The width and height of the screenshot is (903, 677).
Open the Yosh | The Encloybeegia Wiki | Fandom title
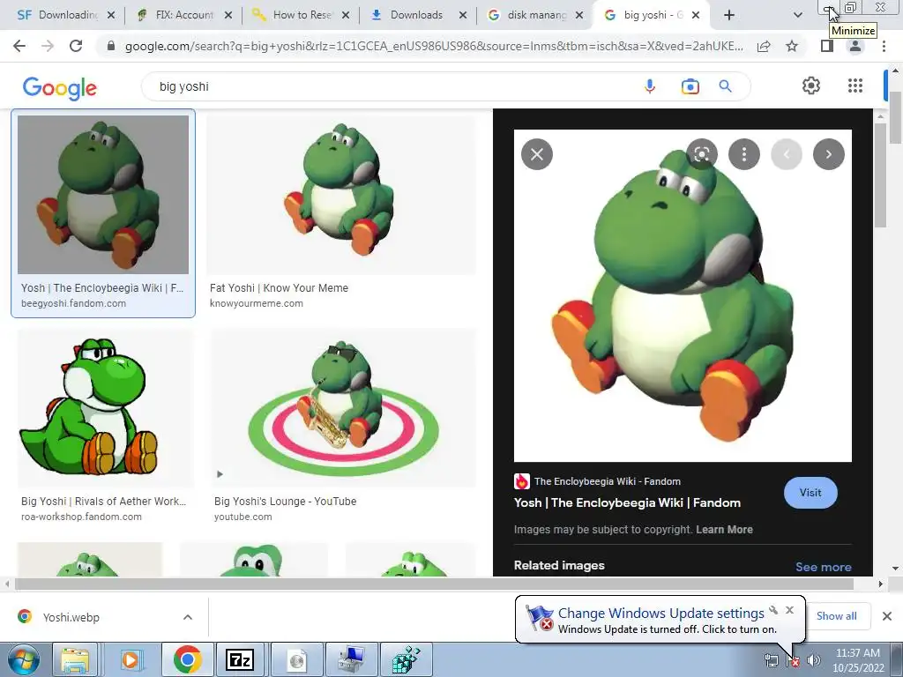(x=627, y=502)
